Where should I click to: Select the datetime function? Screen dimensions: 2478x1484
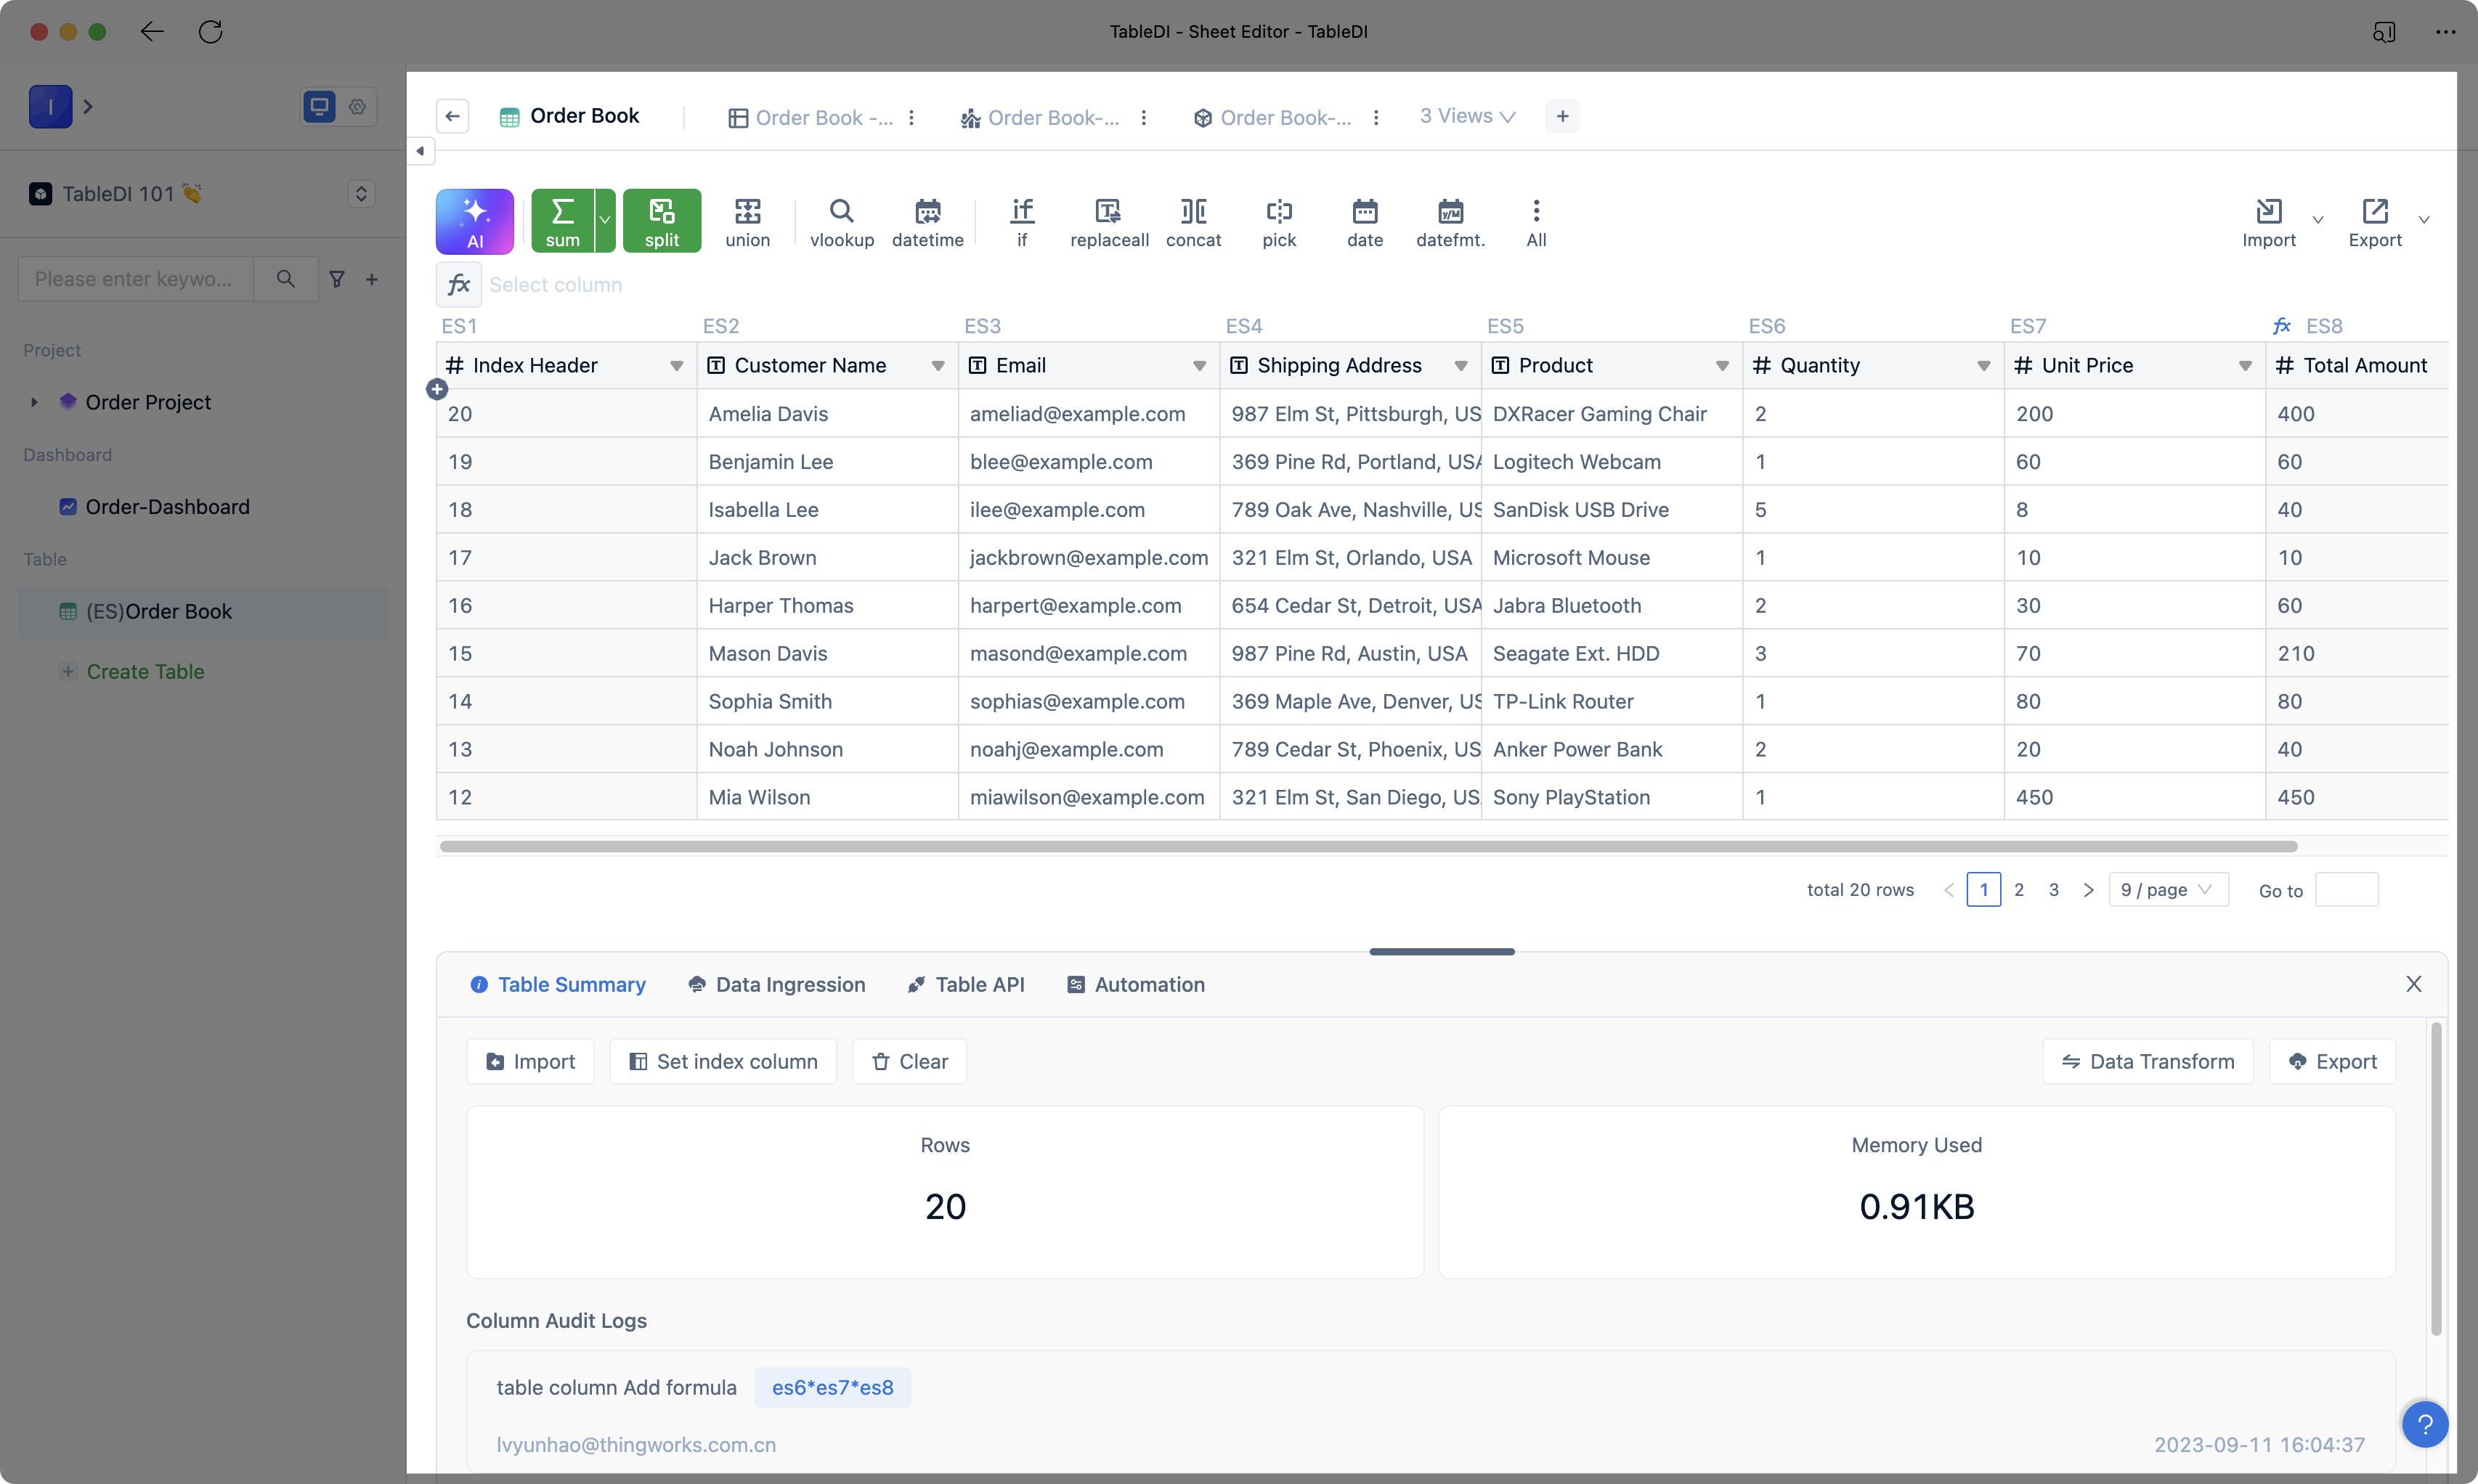(x=927, y=221)
